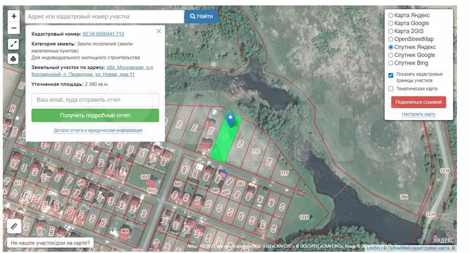470x253 pixels.
Task: Select Карта Google map layer
Action: pos(391,23)
